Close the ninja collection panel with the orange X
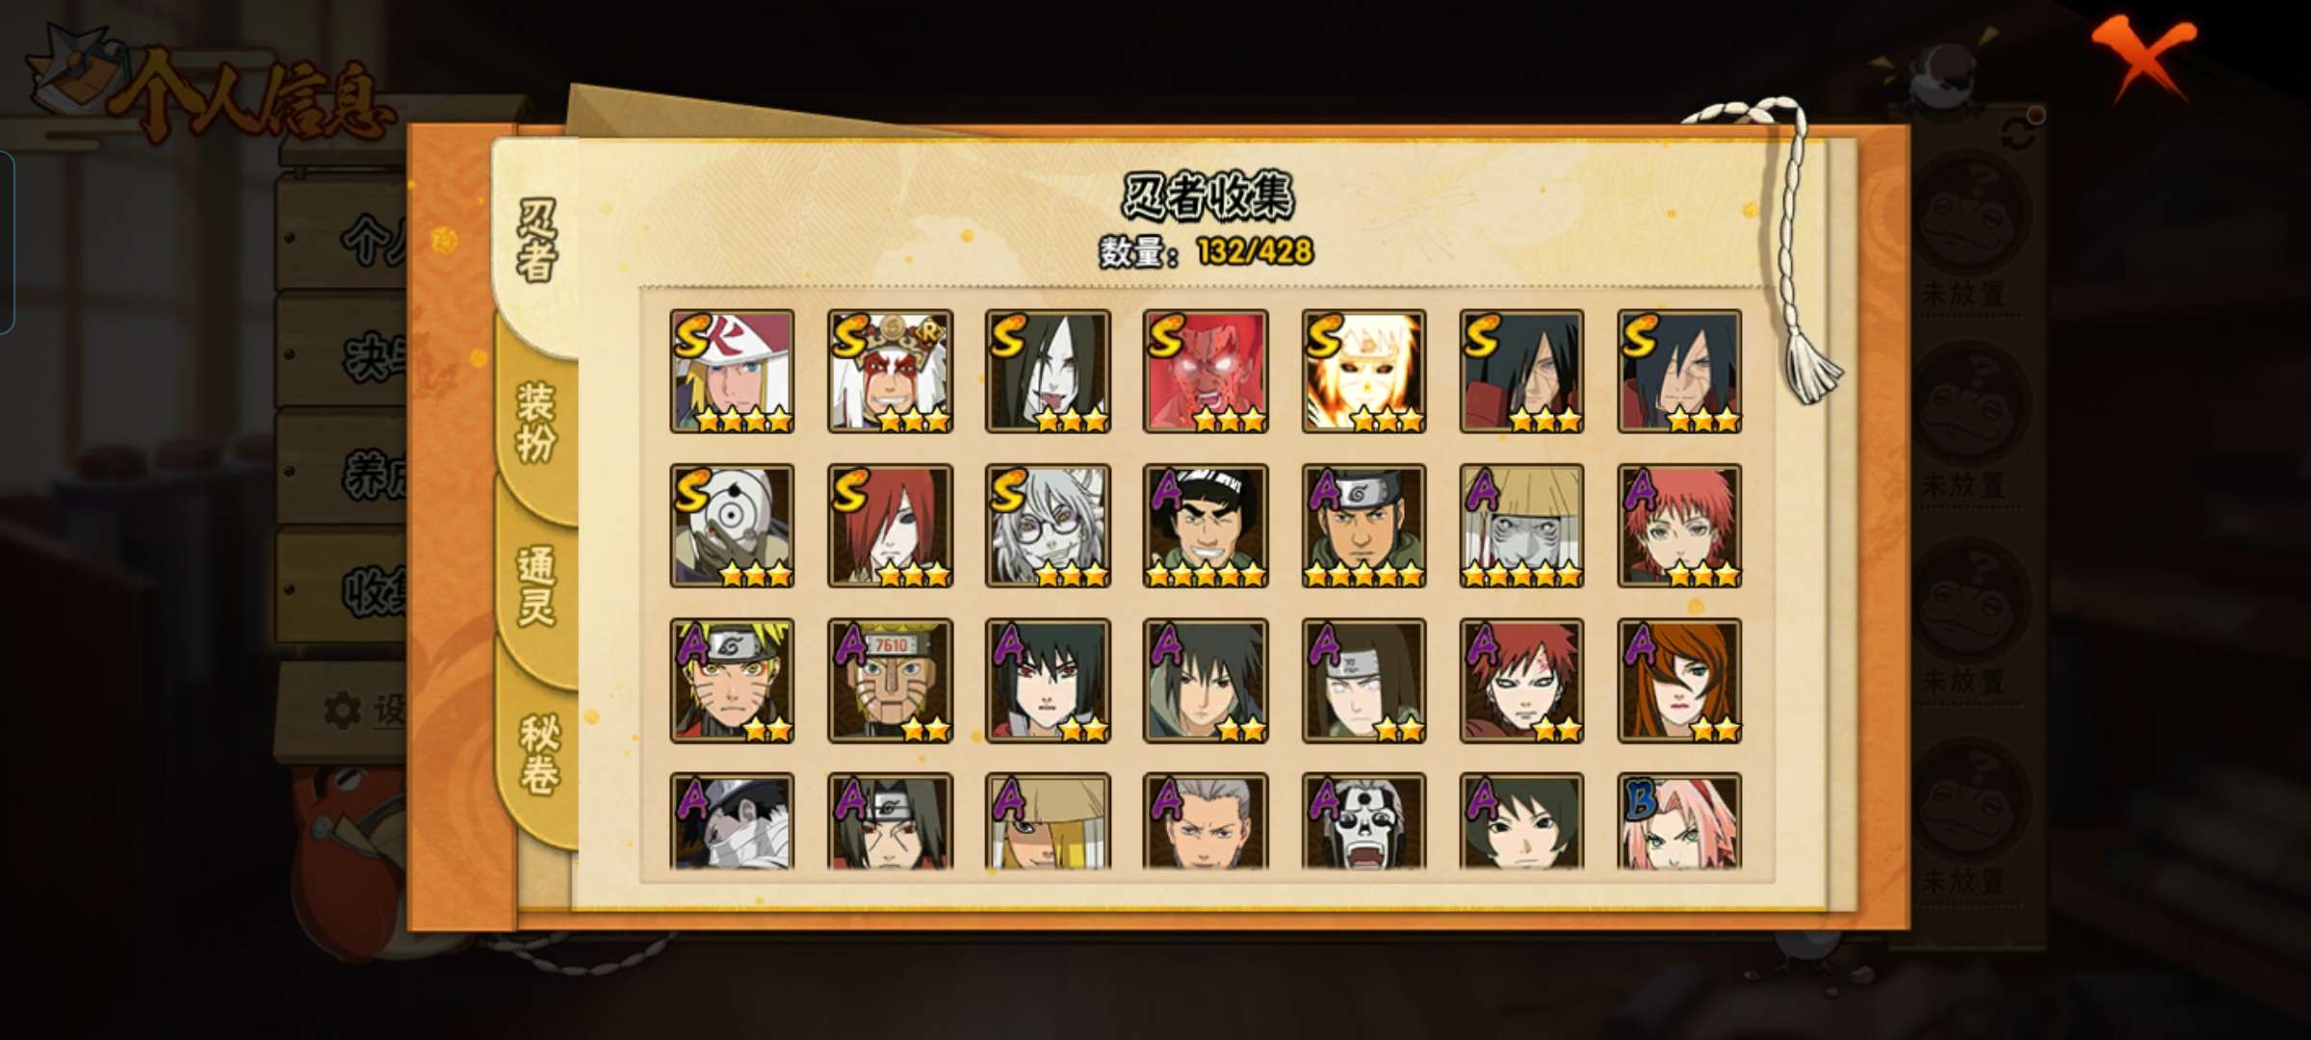Image resolution: width=2311 pixels, height=1040 pixels. tap(2143, 58)
